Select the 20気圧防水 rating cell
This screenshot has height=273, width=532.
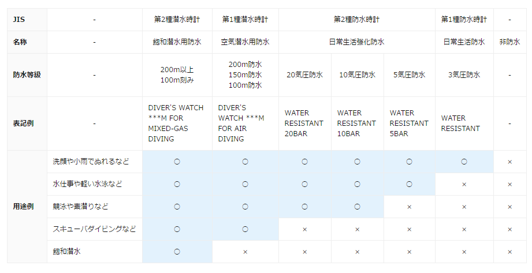click(x=304, y=75)
